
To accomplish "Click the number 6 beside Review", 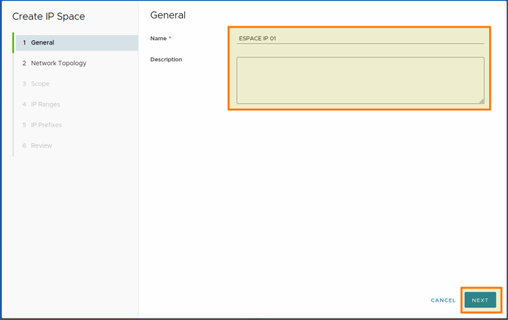I will tap(24, 145).
